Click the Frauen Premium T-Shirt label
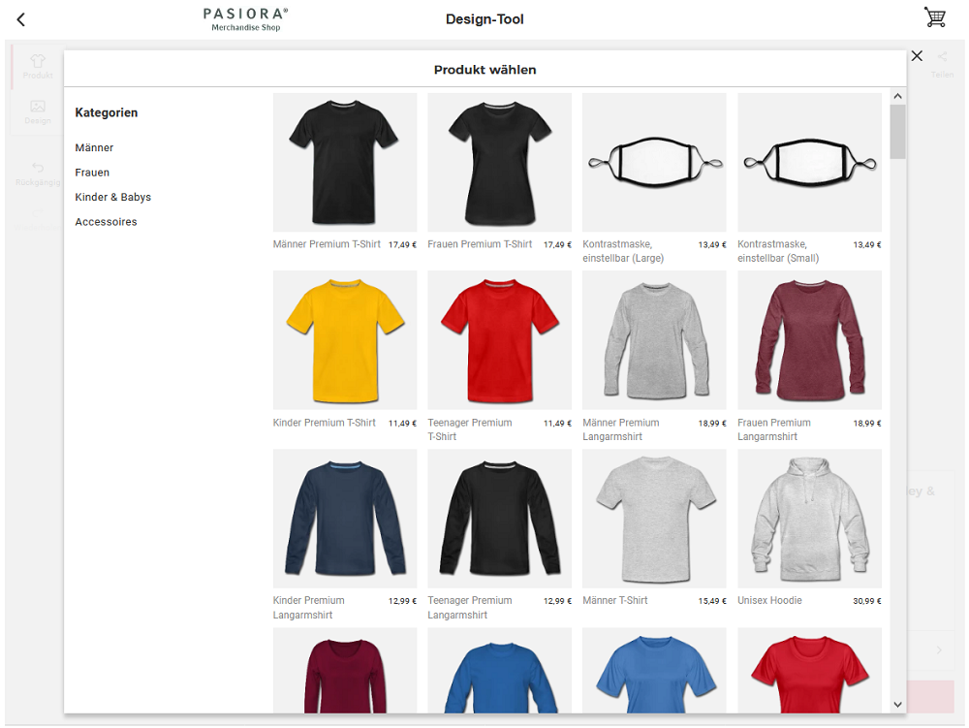This screenshot has width=969, height=728. point(480,244)
